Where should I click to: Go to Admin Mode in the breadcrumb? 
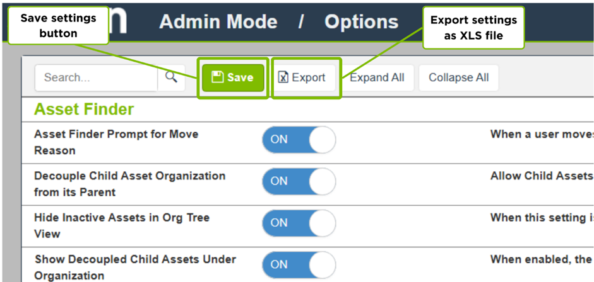coord(218,22)
